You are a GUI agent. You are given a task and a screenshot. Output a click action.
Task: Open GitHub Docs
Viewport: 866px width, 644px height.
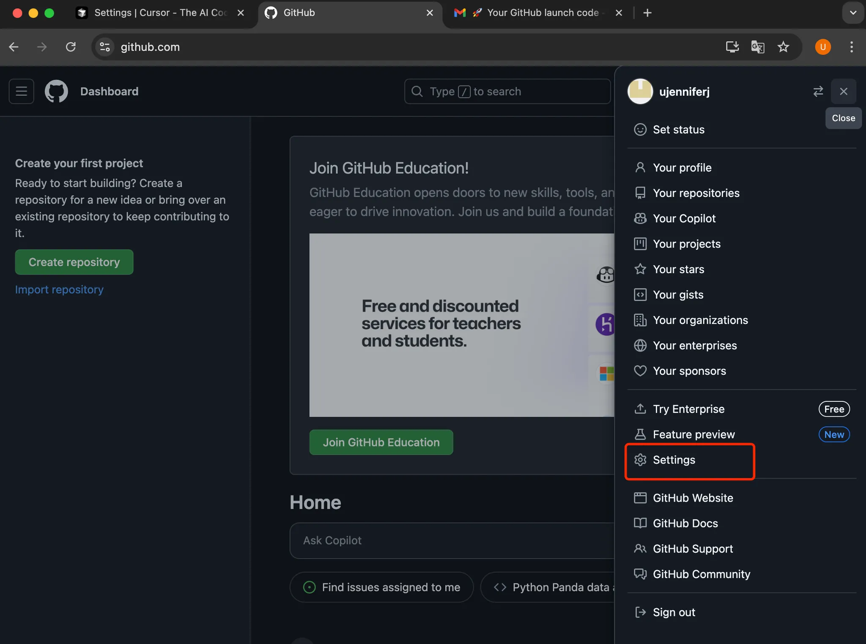742,523
